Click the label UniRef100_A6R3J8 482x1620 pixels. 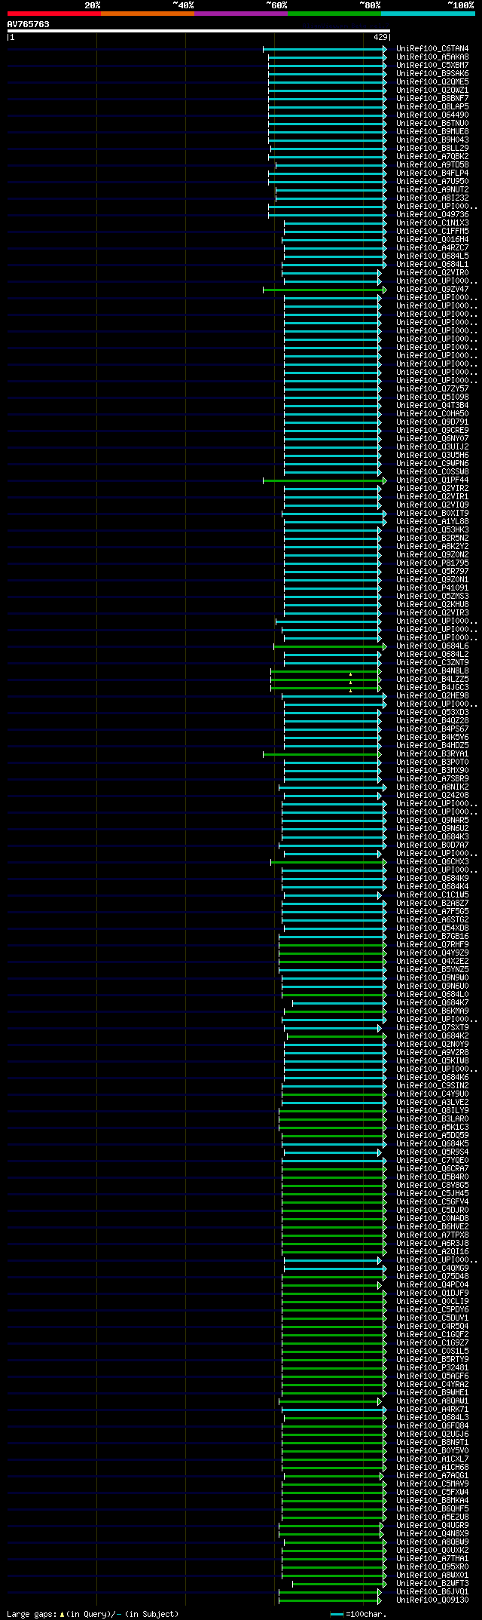pyautogui.click(x=432, y=1244)
